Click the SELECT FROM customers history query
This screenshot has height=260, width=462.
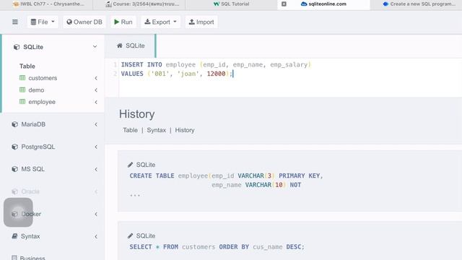tap(217, 247)
